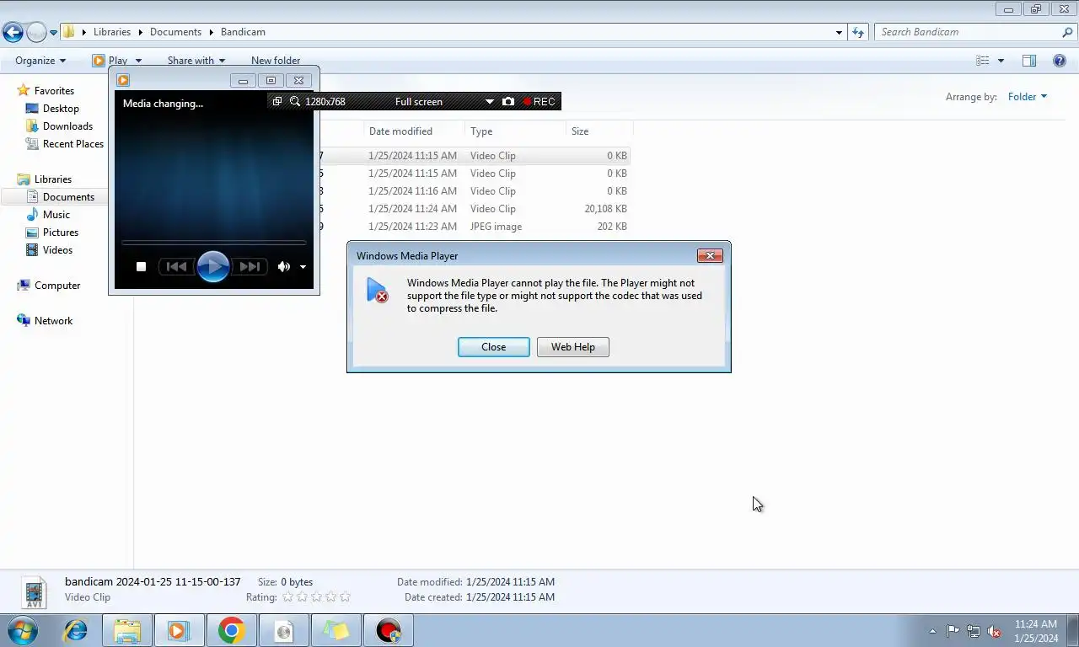Screen dimensions: 1079x647
Task: Open the Windows Start button
Action: 23,630
